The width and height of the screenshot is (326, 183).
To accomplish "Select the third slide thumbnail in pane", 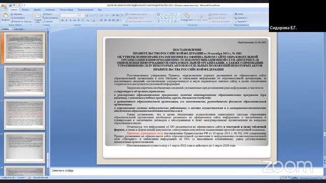I will [x=24, y=114].
